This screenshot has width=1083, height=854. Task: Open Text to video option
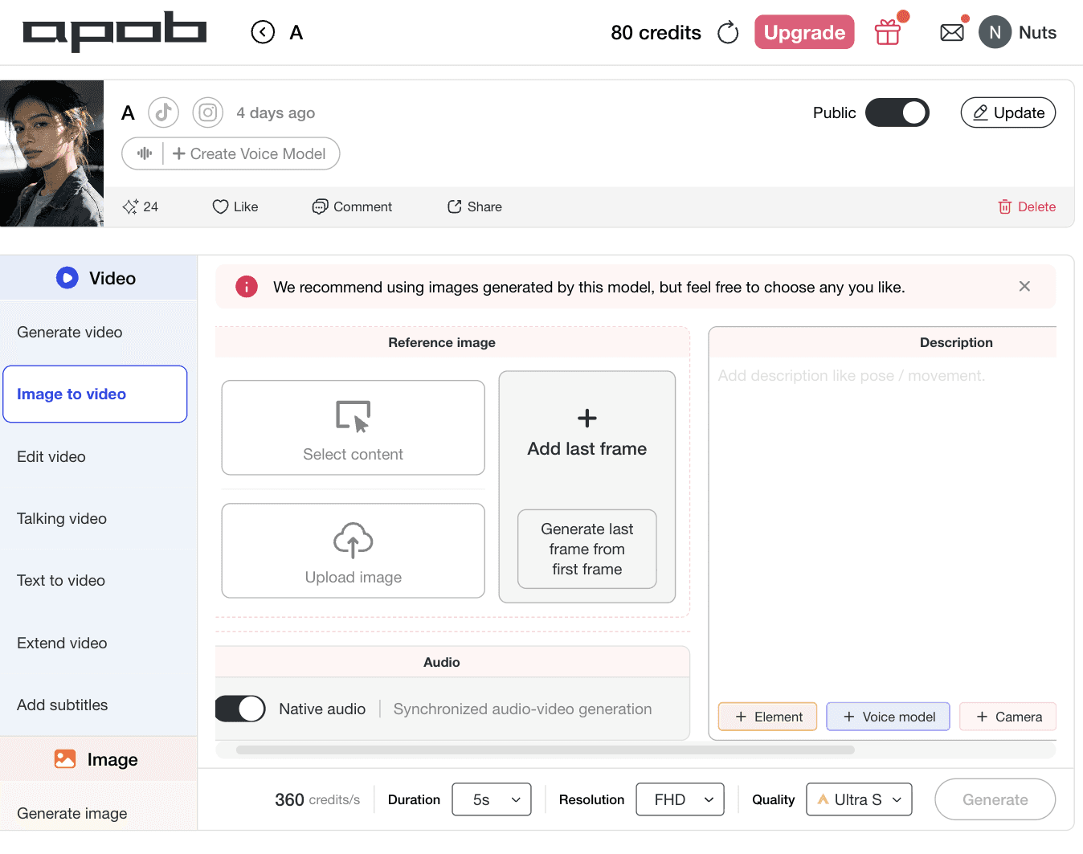coord(95,581)
